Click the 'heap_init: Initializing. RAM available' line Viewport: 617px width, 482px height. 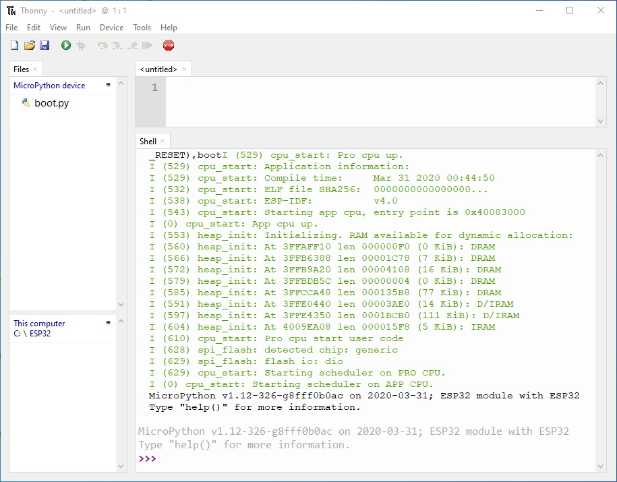click(361, 235)
